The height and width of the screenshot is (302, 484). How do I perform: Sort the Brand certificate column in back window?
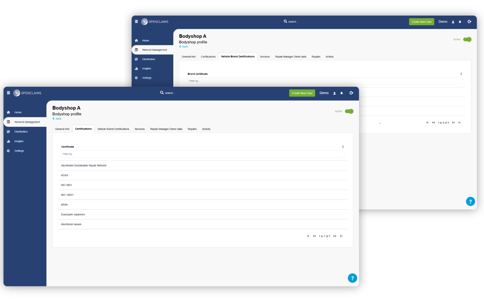click(x=461, y=74)
